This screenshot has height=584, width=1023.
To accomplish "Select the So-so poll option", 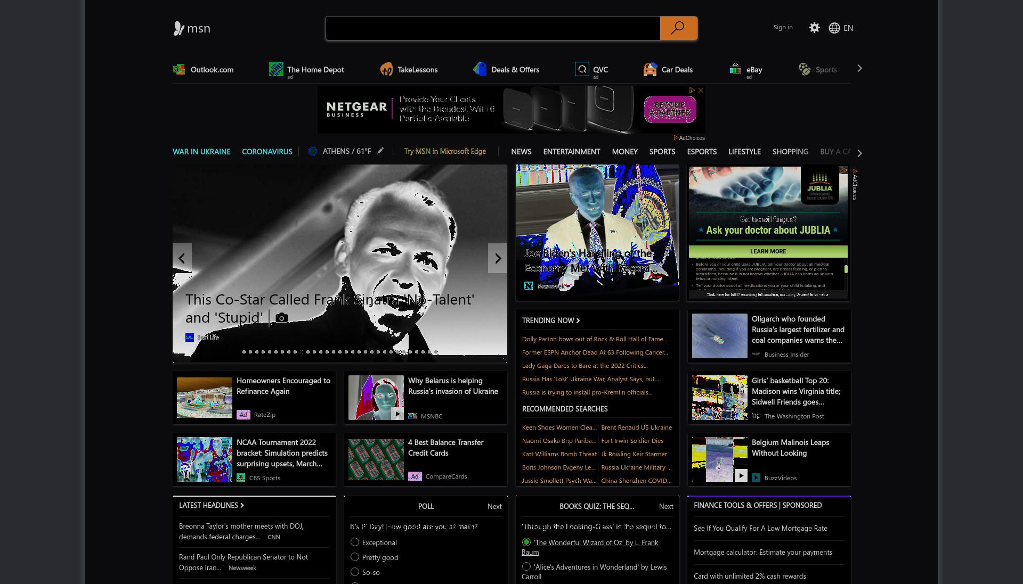I will point(355,572).
